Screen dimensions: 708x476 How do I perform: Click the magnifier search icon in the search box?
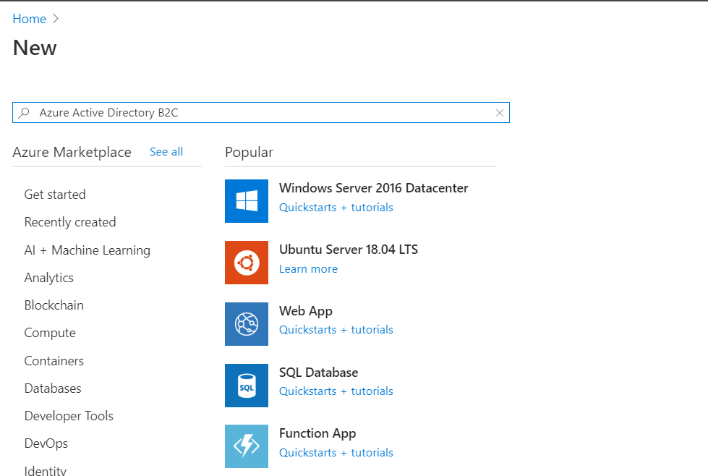coord(24,112)
